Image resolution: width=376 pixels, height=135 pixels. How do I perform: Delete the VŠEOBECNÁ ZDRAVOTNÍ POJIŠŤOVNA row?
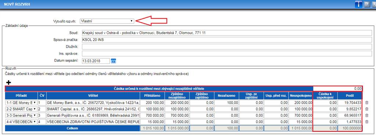point(367,121)
